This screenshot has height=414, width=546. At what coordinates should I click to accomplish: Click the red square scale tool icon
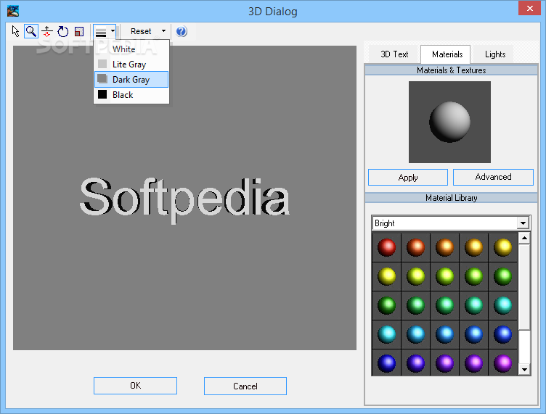[79, 32]
